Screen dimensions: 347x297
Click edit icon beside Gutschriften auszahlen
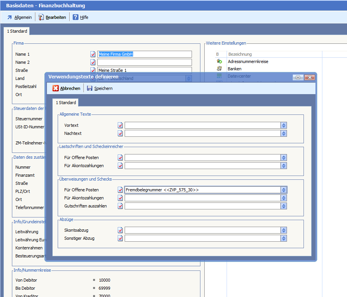[x=120, y=206]
